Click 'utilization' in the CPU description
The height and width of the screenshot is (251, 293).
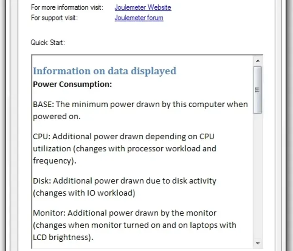[51, 149]
